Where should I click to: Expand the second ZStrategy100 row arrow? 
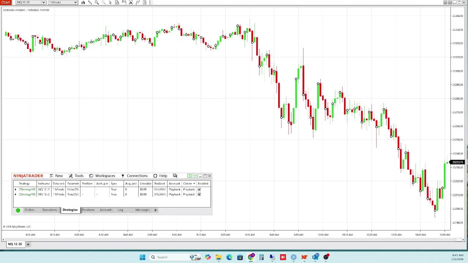15,194
